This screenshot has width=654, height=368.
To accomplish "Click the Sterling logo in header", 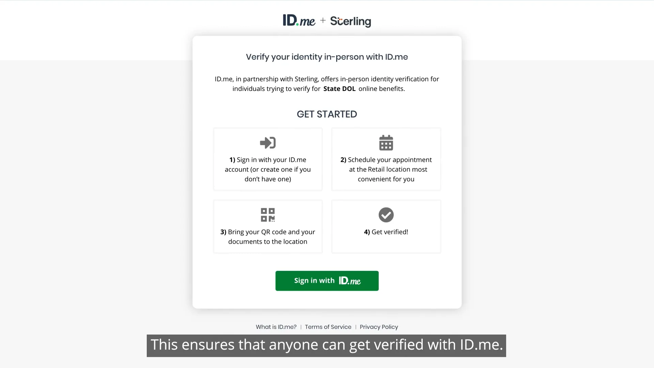I will click(351, 21).
